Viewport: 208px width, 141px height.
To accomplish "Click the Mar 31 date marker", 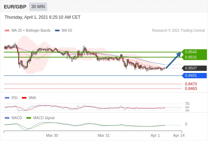I will click(x=104, y=135).
